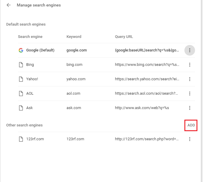Click the Default search engines heading
The height and width of the screenshot is (182, 203).
(26, 24)
